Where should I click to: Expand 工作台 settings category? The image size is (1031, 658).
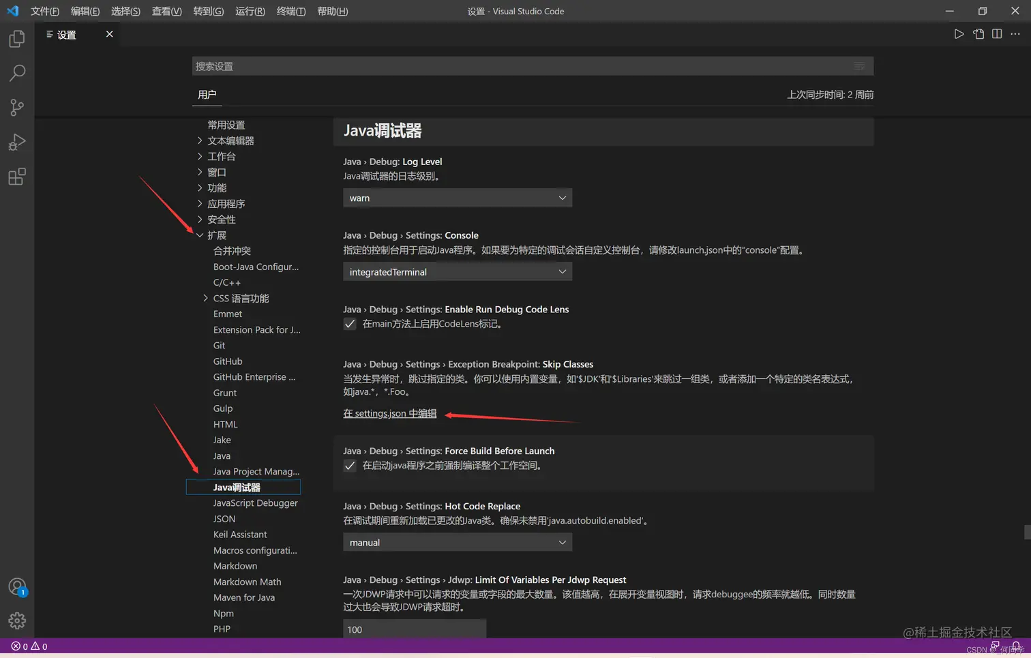click(200, 156)
